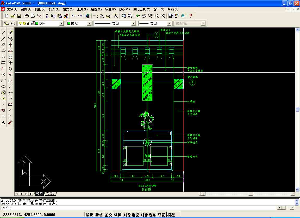Viewport: 300px width, 218px height.
Task: Select the Multiline Text A tool
Action: [3, 123]
